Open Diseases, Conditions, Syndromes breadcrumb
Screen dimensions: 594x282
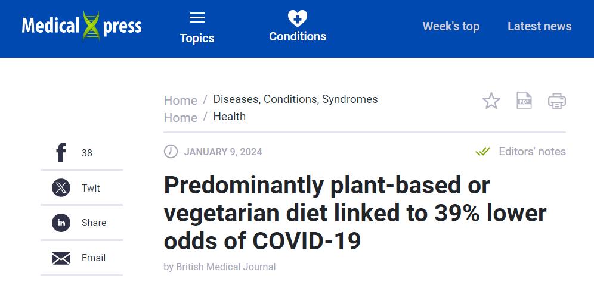click(295, 99)
